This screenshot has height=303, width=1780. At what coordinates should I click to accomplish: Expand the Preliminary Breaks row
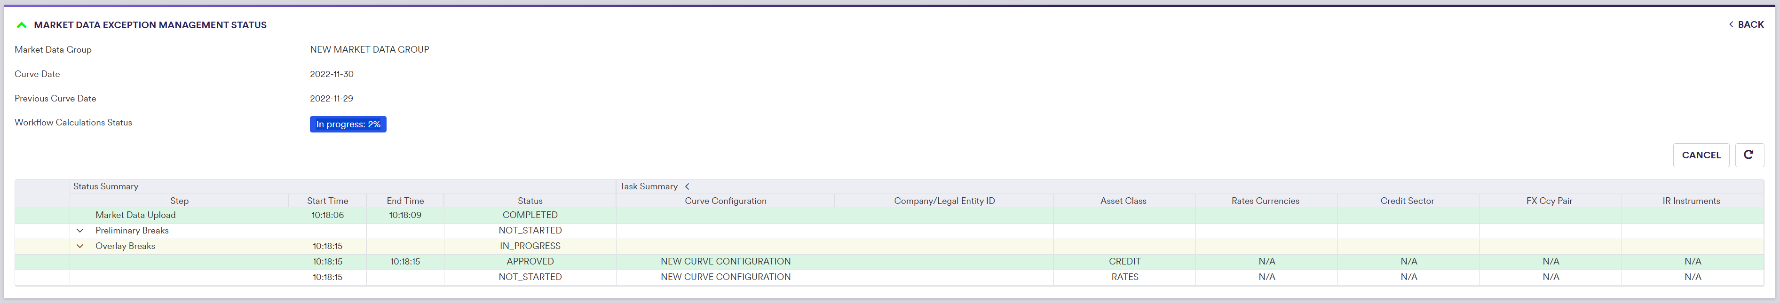[80, 231]
